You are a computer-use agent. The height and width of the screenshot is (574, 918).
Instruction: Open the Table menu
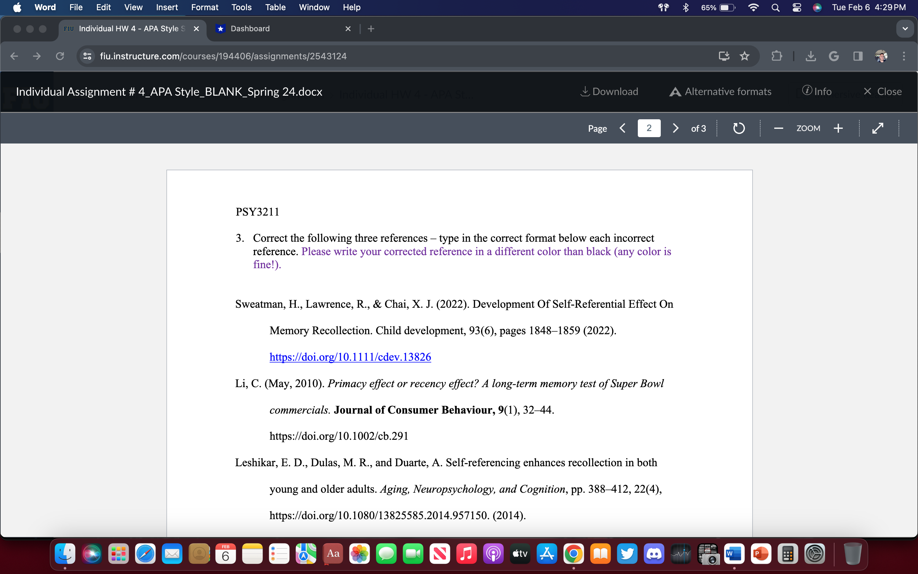275,7
